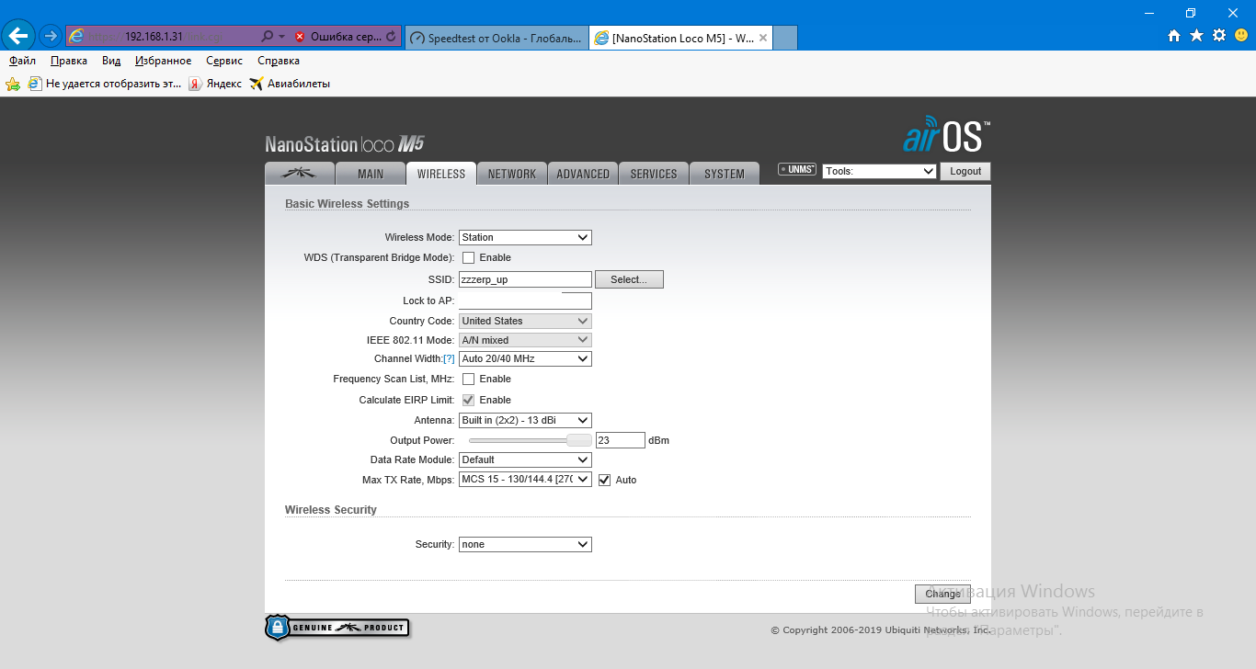Click the browser Back arrow button
The width and height of the screenshot is (1256, 669).
(18, 37)
